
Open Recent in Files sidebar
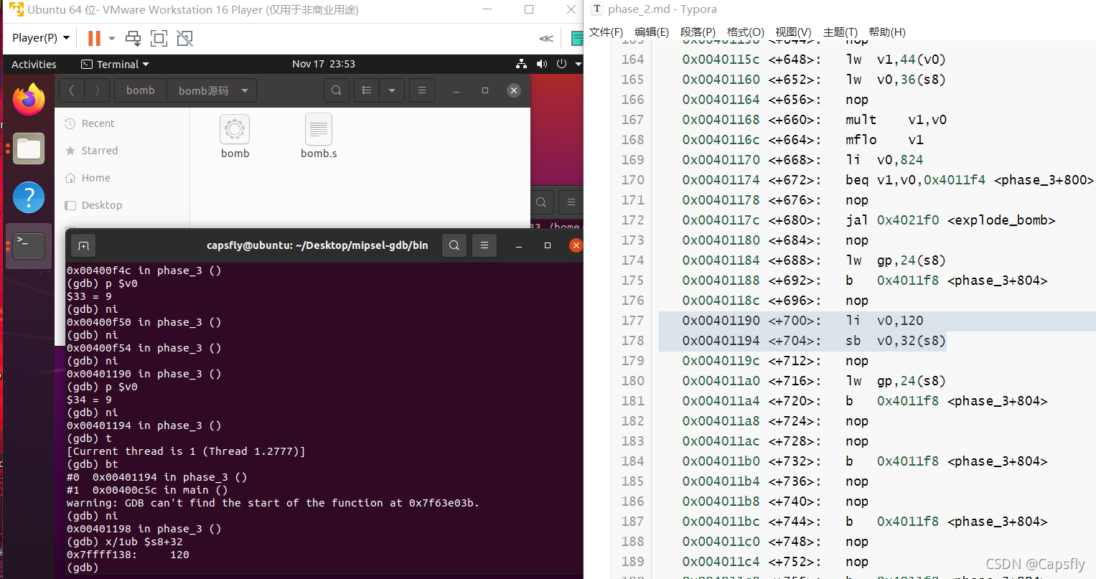pos(97,123)
